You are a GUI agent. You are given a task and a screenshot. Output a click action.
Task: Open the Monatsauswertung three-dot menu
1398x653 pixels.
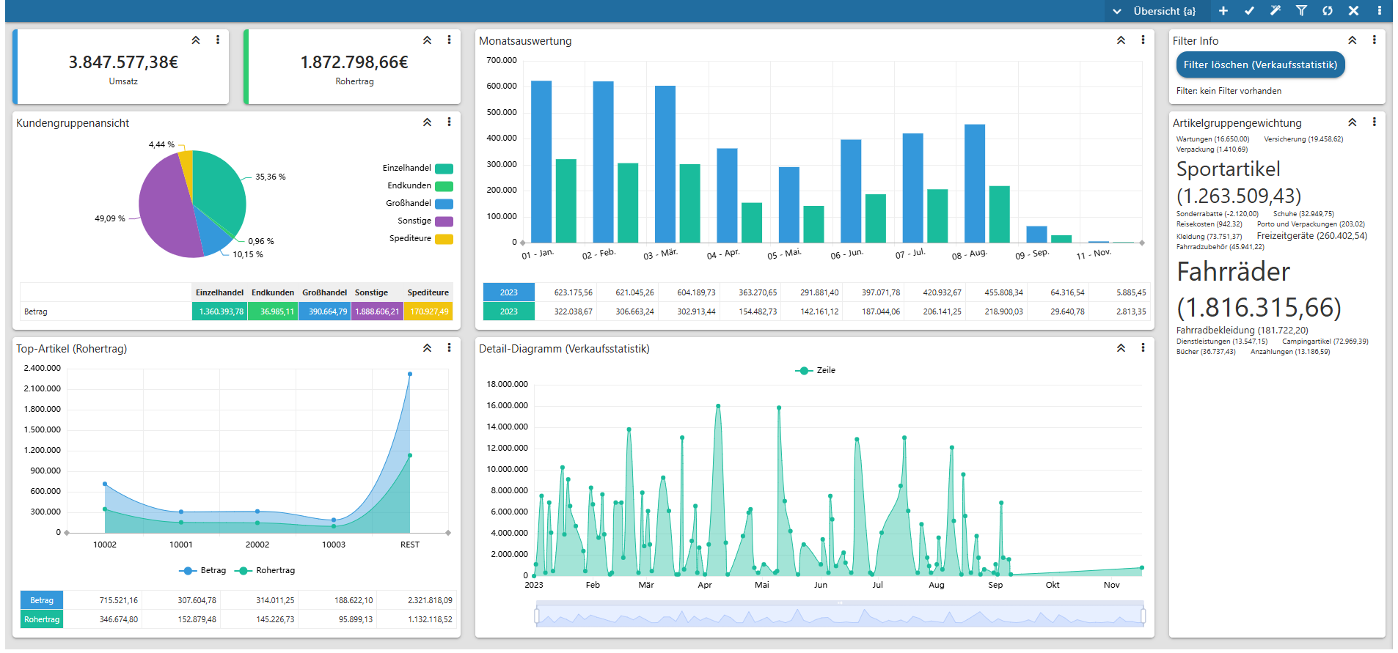(1143, 40)
